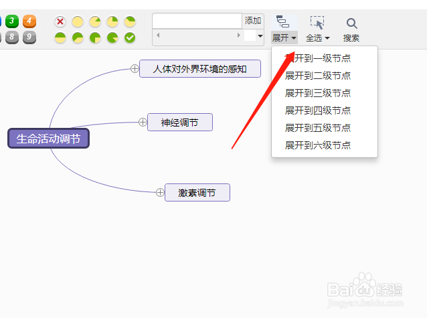
Task: Expand the 激素调节 node plus sign
Action: tap(160, 192)
